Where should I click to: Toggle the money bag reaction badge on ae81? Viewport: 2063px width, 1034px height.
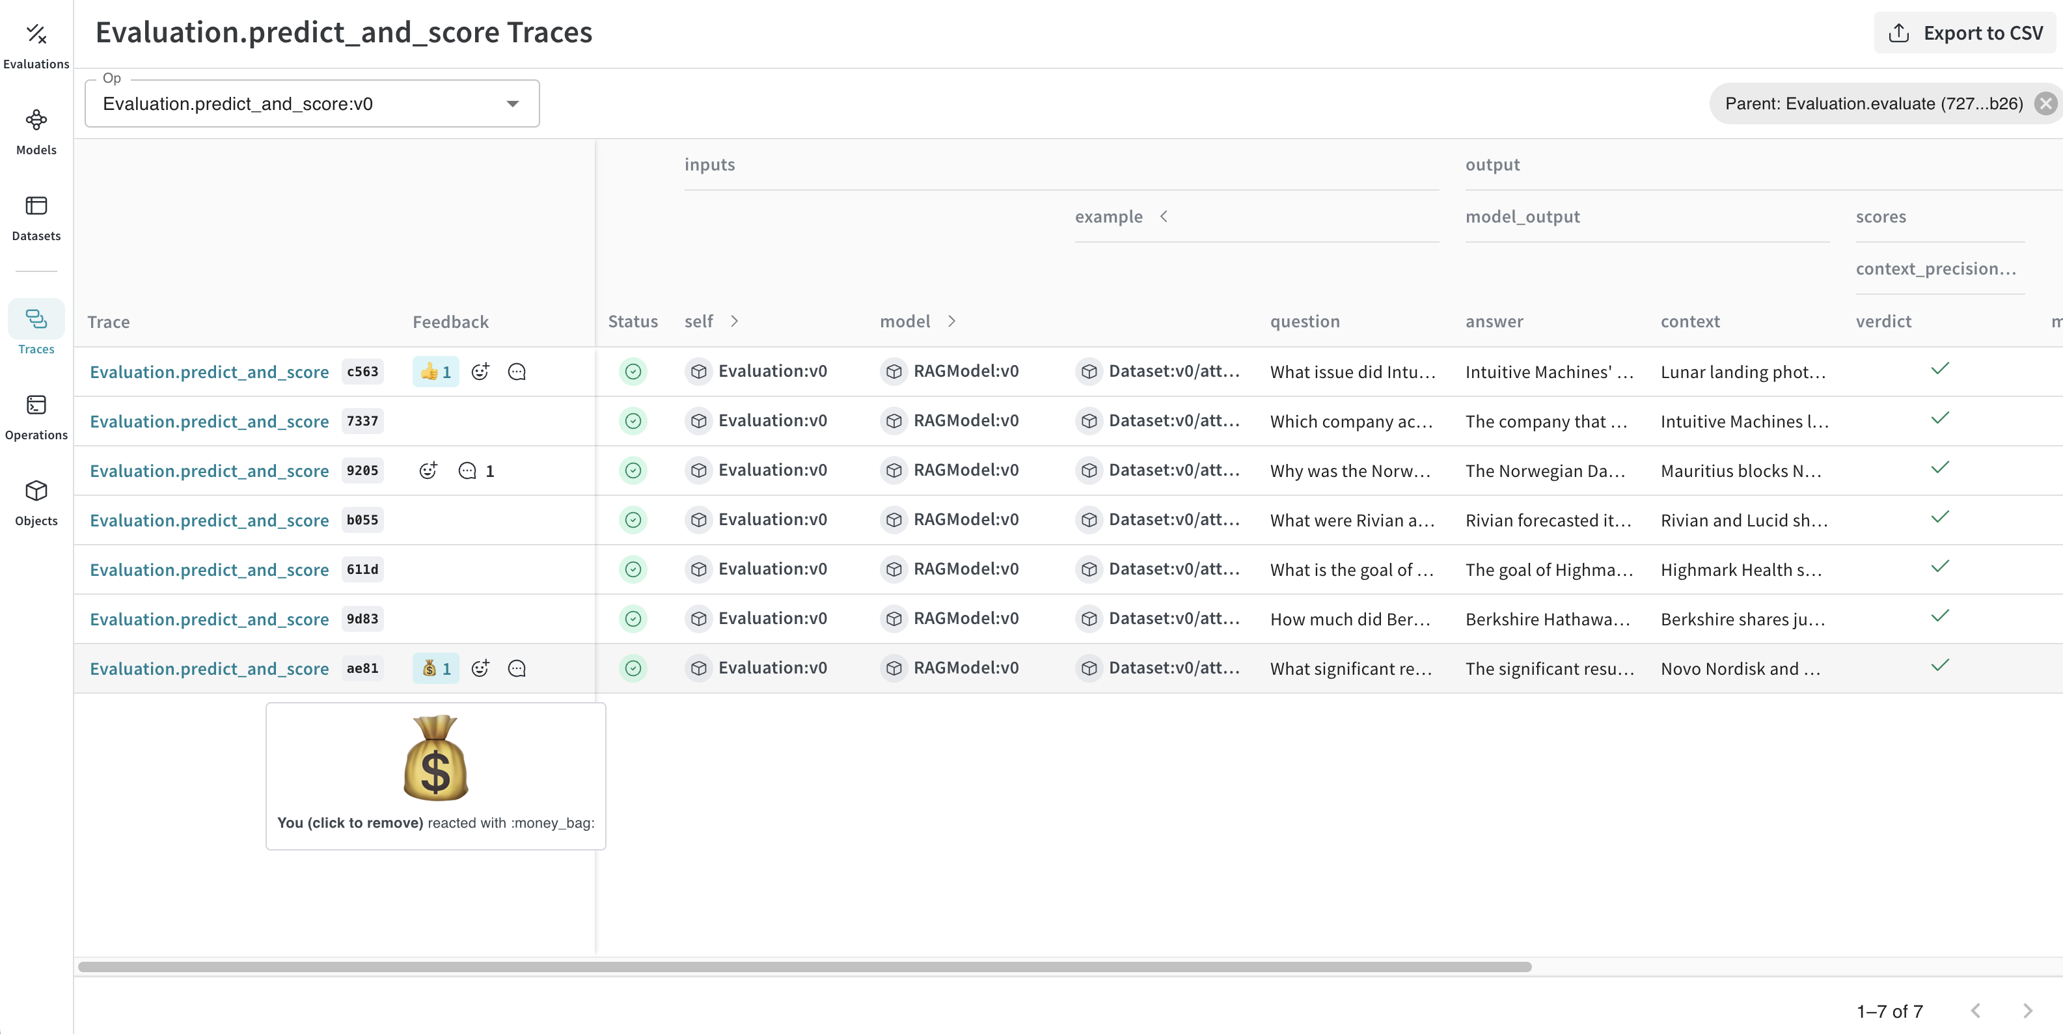[435, 668]
